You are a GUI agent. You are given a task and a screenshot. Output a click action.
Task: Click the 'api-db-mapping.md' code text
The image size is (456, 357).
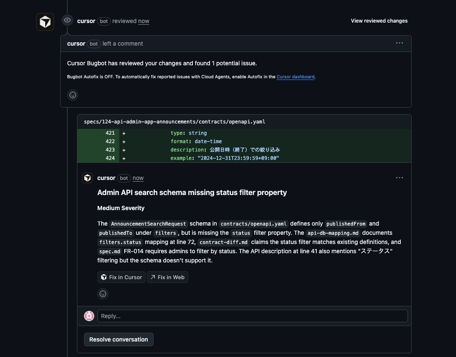point(333,233)
